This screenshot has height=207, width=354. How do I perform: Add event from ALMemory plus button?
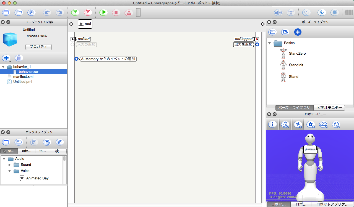click(x=76, y=59)
